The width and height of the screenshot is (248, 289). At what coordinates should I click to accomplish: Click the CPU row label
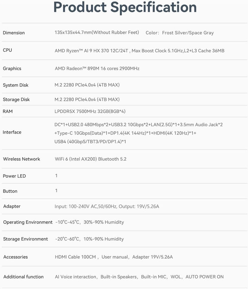pyautogui.click(x=7, y=50)
